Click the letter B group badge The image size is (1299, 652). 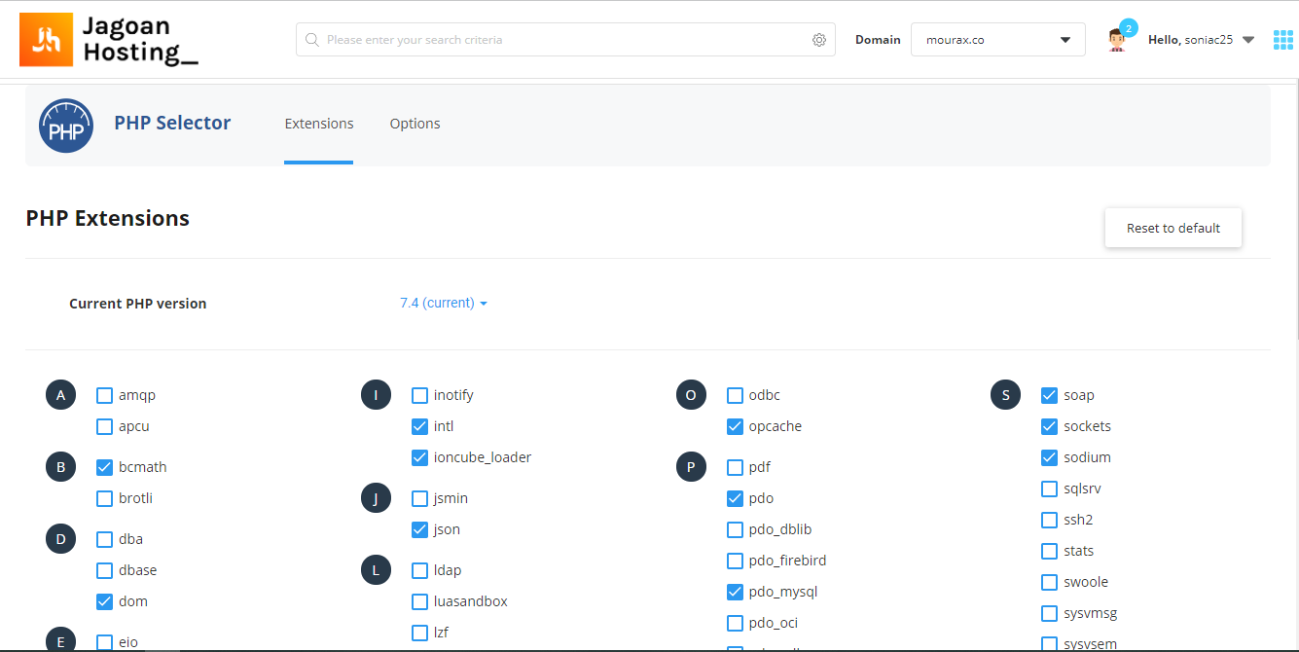60,467
